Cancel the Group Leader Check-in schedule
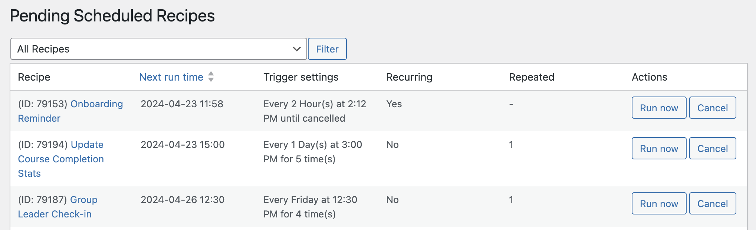 tap(712, 203)
